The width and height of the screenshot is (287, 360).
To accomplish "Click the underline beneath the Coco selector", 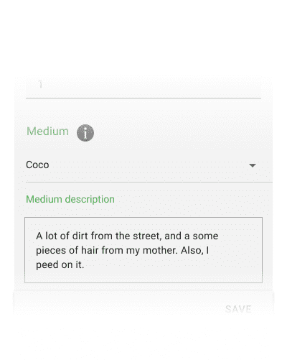I will [x=149, y=182].
